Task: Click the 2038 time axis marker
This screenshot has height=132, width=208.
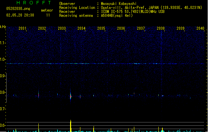Action: tap(161, 28)
